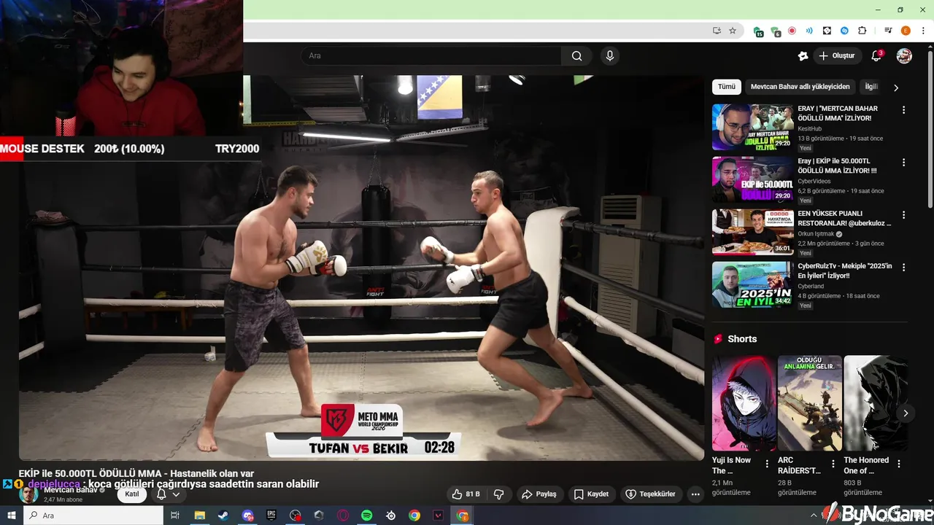Click the ERAY MERTCAN BAHAR video thumbnail
This screenshot has width=934, height=525.
(x=752, y=127)
